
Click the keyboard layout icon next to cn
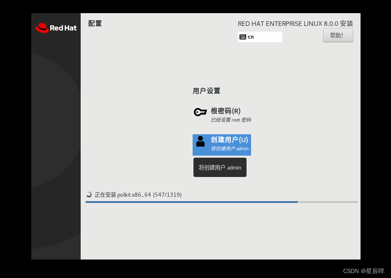click(x=243, y=37)
